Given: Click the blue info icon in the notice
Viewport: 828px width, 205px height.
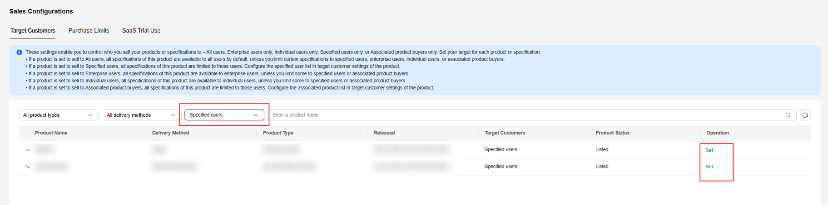Looking at the screenshot, I should 19,52.
